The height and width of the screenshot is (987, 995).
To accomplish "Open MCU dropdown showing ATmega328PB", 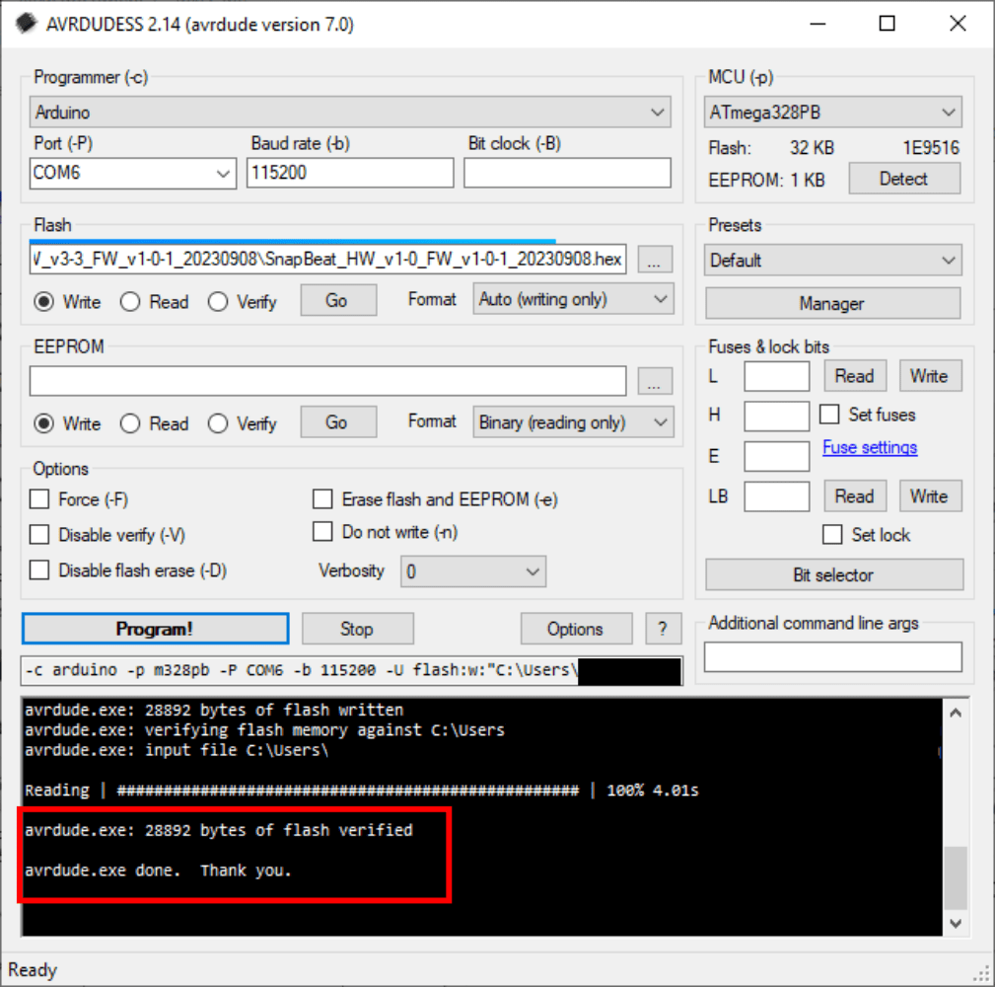I will (832, 113).
